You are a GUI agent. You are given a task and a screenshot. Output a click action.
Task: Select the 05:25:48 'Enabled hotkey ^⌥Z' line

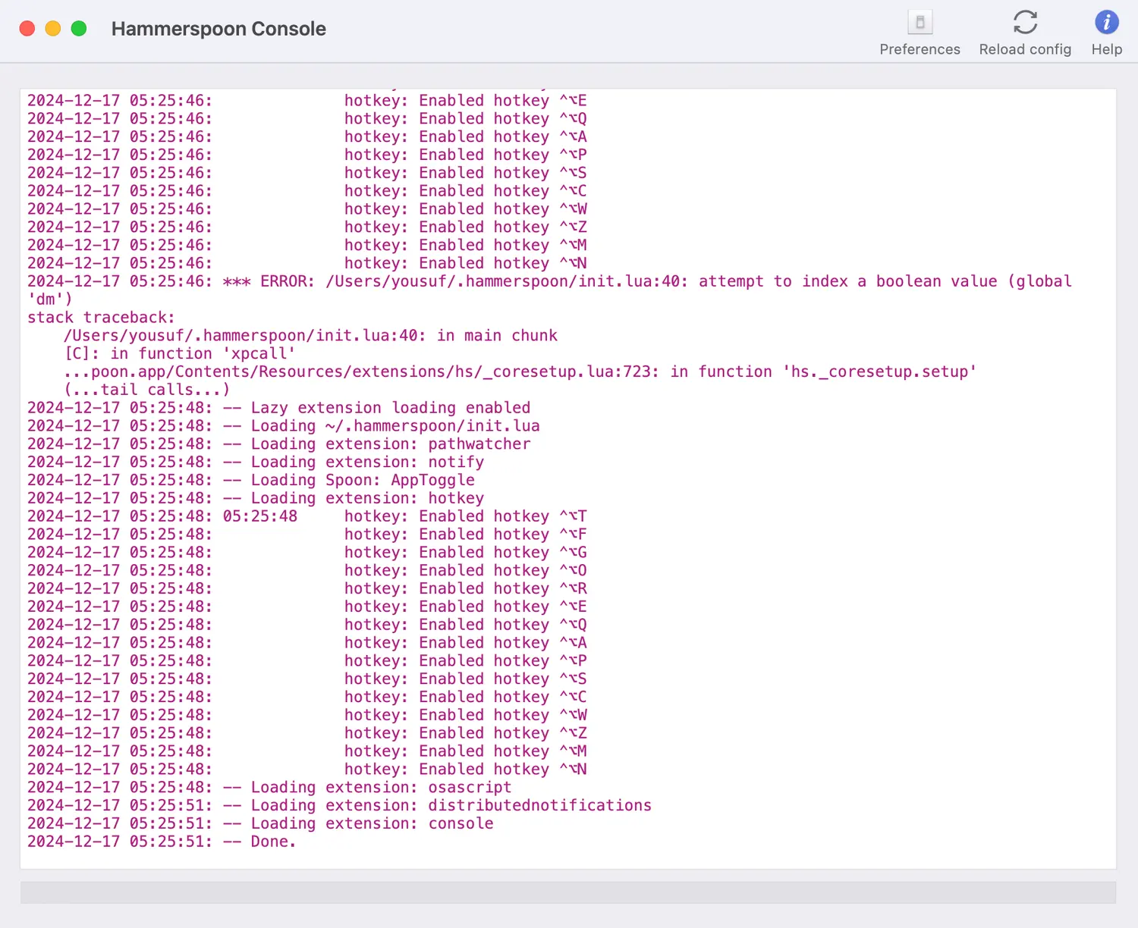click(x=307, y=733)
